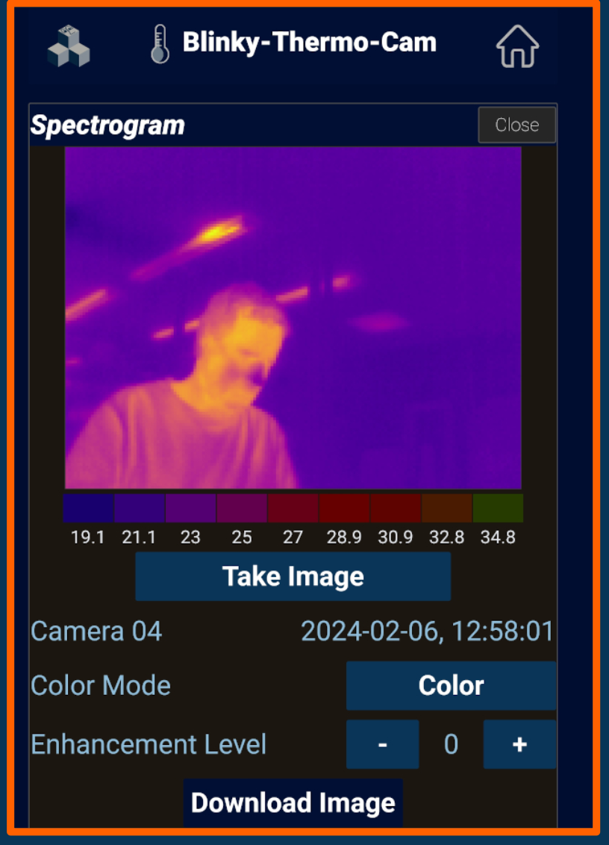Decrease the enhancement level with minus

pos(382,744)
